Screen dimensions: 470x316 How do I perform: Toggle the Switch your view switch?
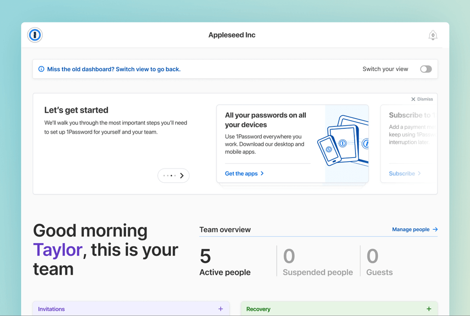coord(425,69)
